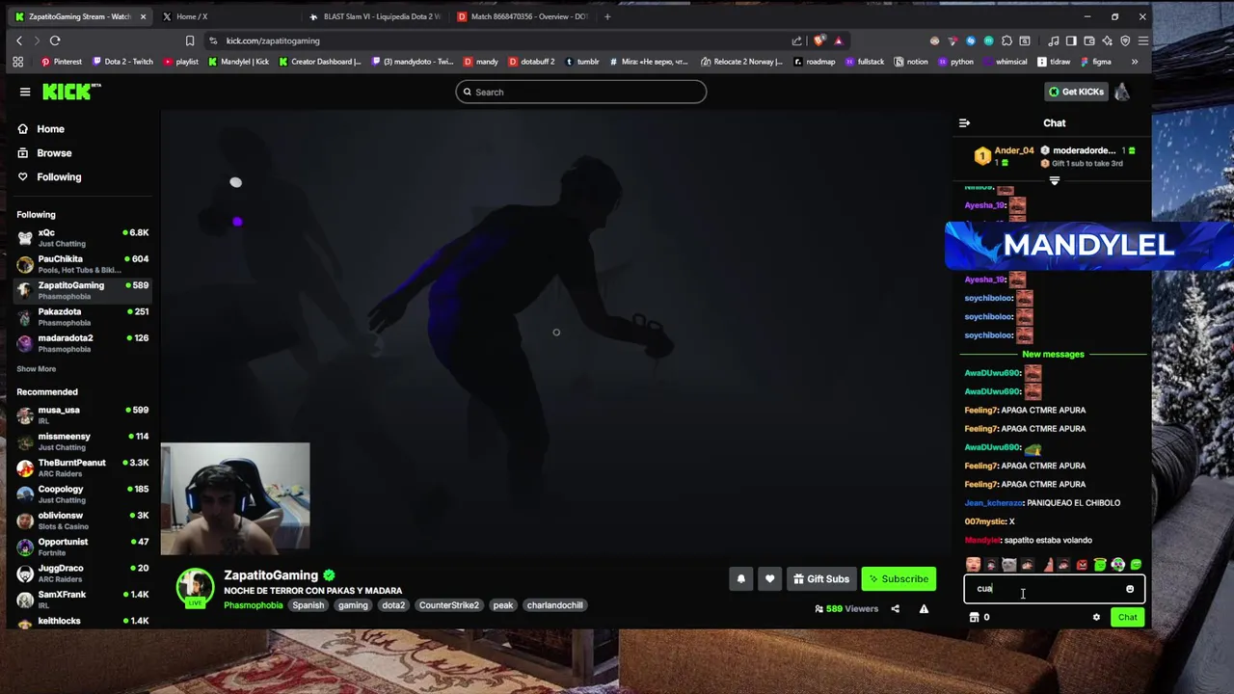
Task: Open PauChikita channel in sidebar
Action: coord(83,264)
